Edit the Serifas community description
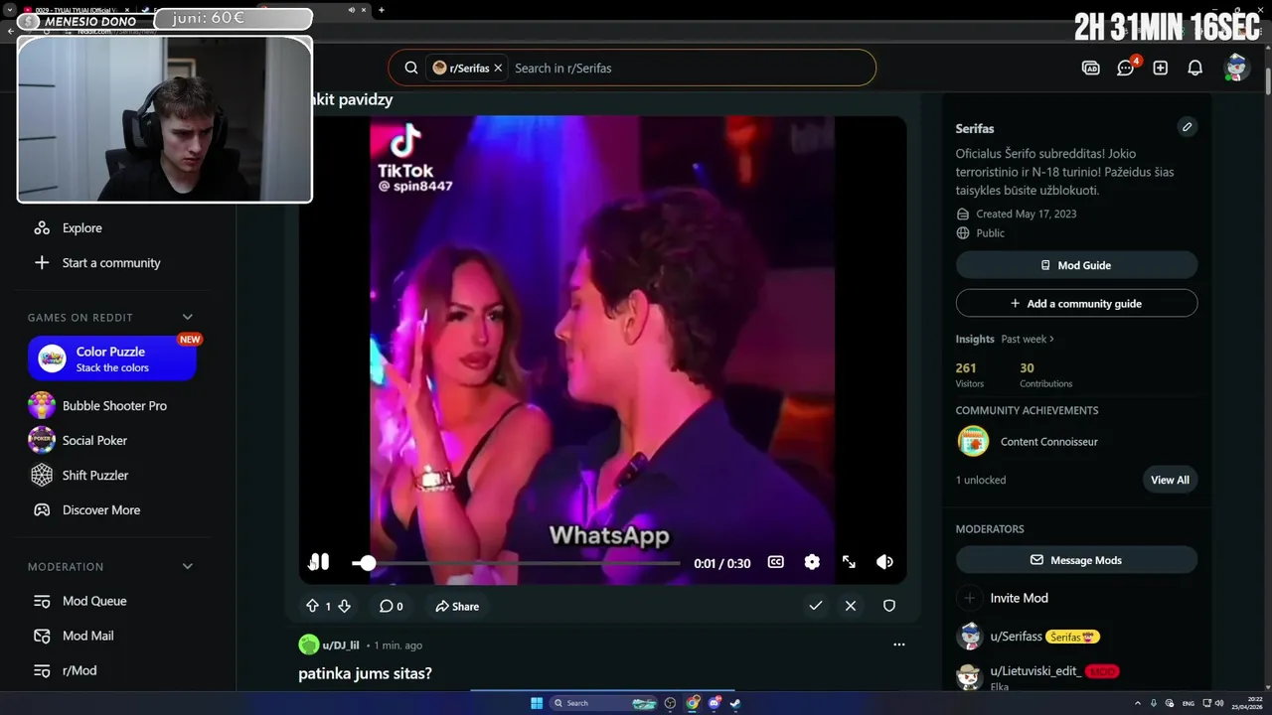The width and height of the screenshot is (1272, 715). pyautogui.click(x=1187, y=127)
